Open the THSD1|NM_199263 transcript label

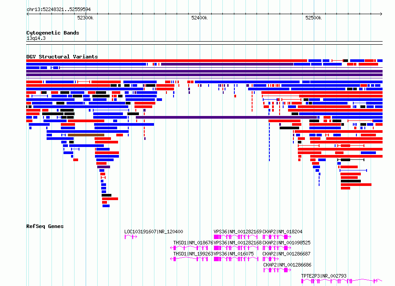[193, 254]
